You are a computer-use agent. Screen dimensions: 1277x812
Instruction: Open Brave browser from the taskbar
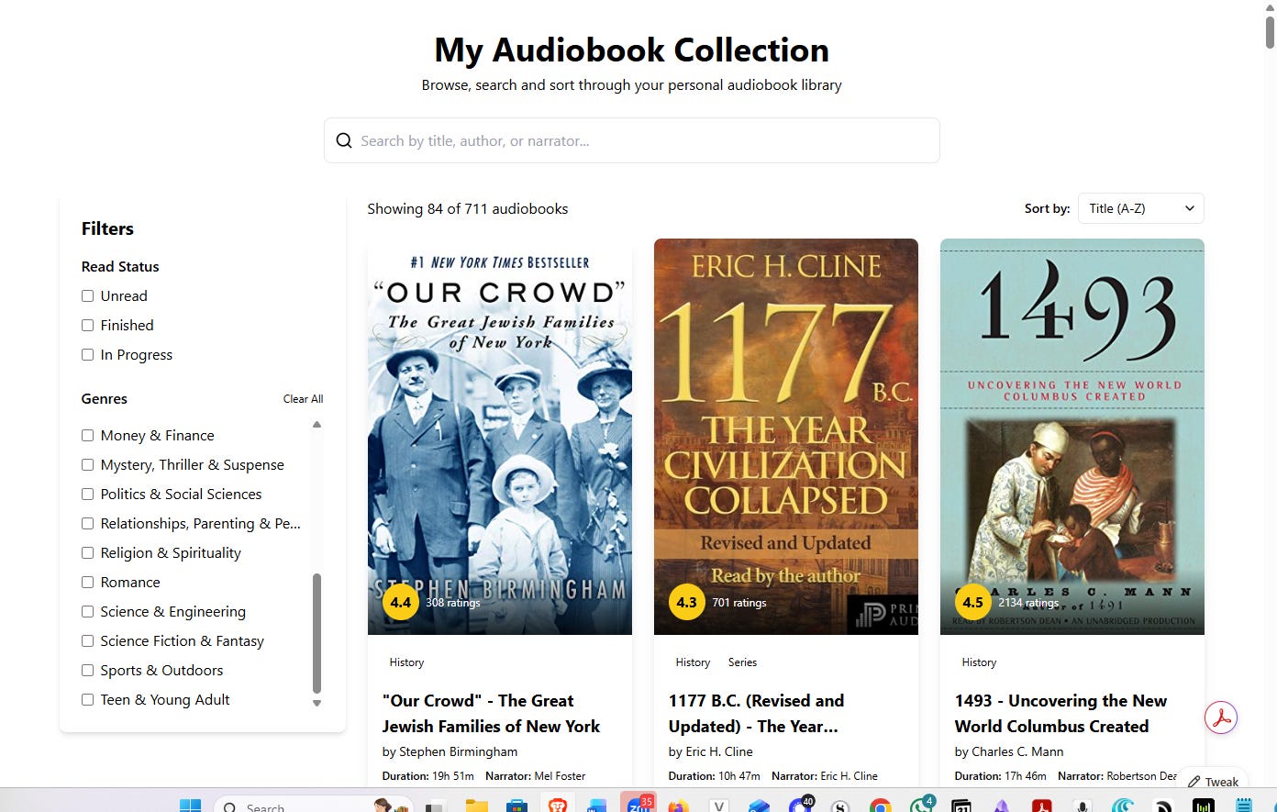(x=558, y=806)
